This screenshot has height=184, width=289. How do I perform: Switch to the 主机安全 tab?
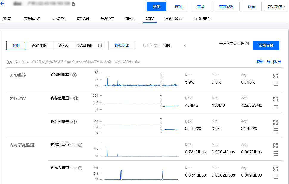203,19
